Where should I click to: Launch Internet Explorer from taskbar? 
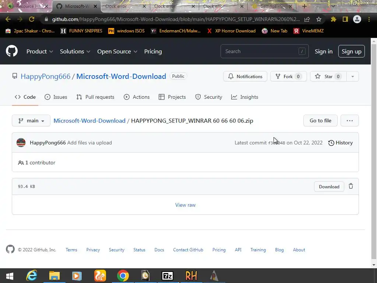click(x=32, y=276)
